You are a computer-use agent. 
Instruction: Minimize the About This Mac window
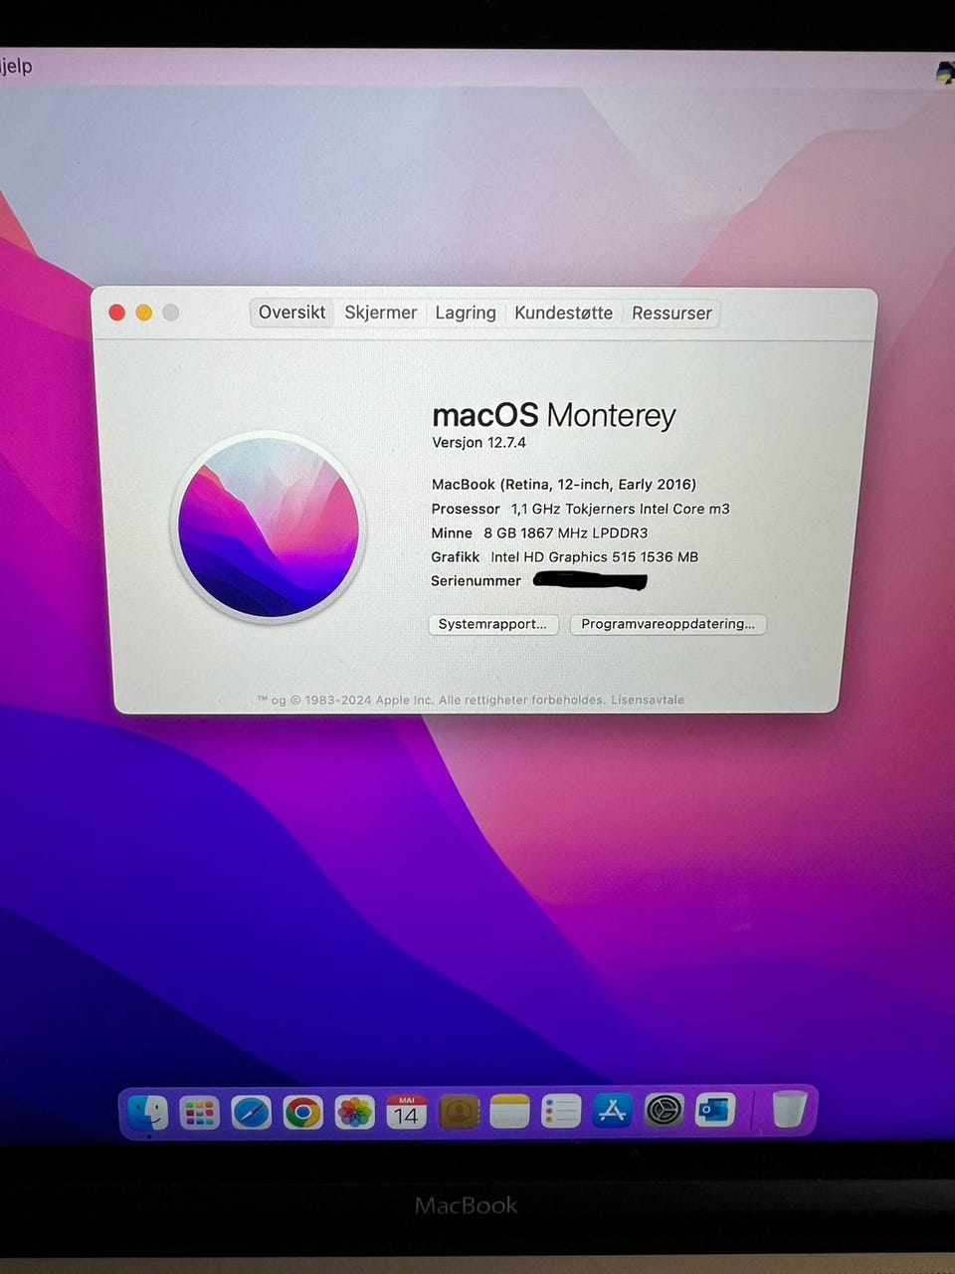143,313
